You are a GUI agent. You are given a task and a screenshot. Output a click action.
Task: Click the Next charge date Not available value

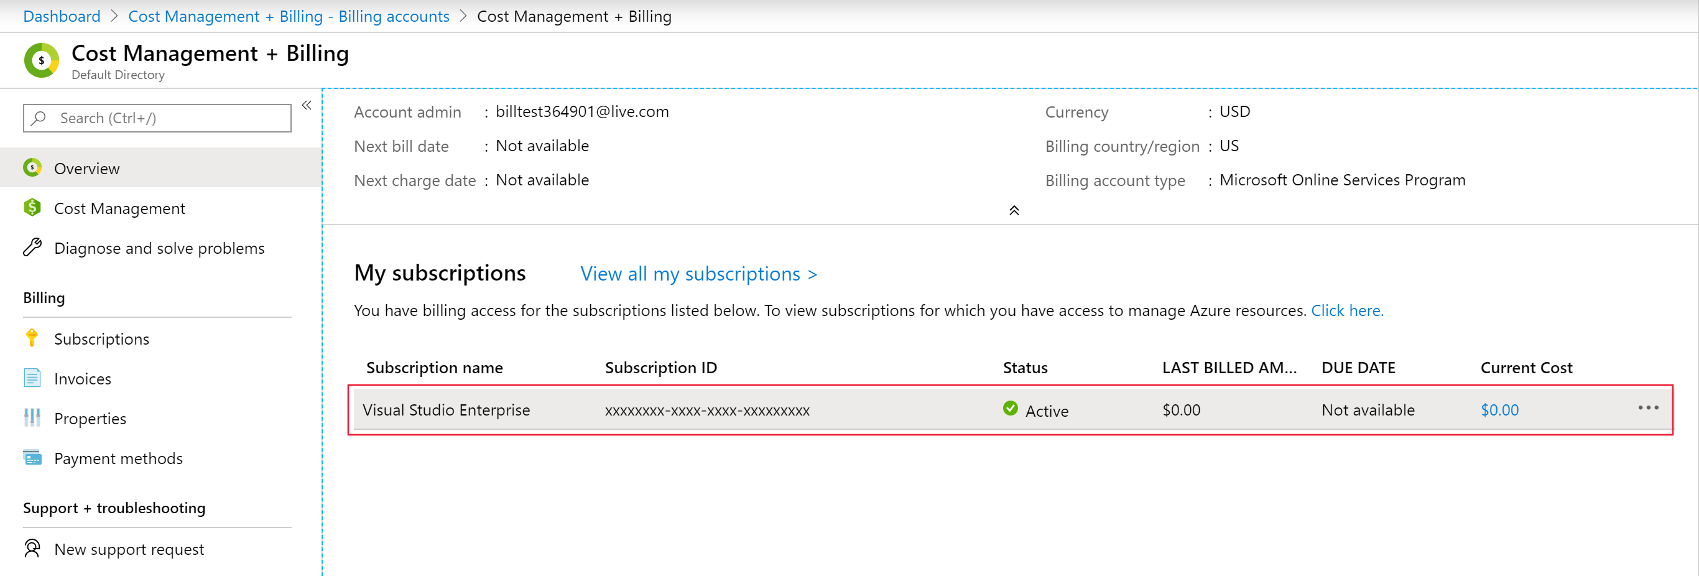(542, 180)
